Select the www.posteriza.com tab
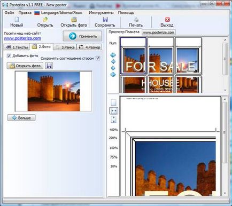This screenshot has width=232, height=206. point(159,33)
